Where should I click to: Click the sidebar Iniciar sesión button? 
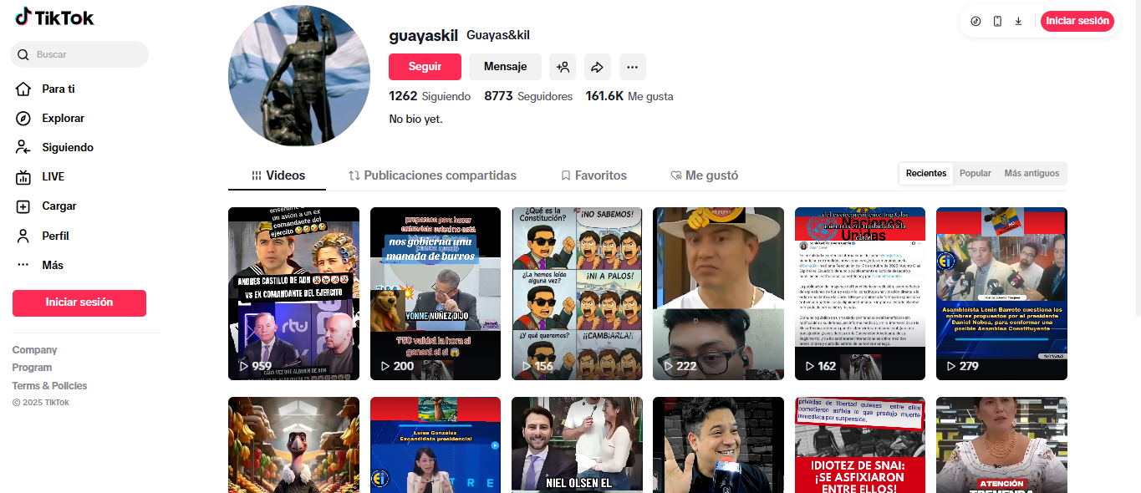pyautogui.click(x=79, y=302)
